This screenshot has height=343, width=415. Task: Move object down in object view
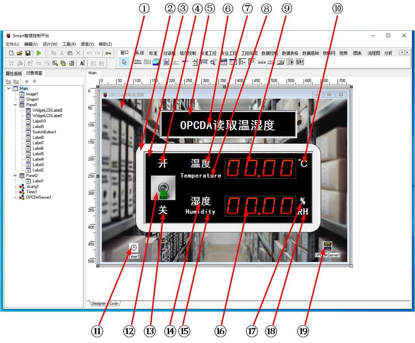[x=34, y=81]
